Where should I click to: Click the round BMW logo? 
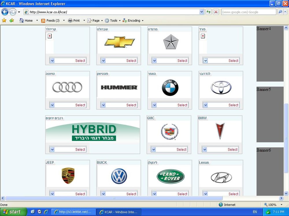pyautogui.click(x=170, y=88)
